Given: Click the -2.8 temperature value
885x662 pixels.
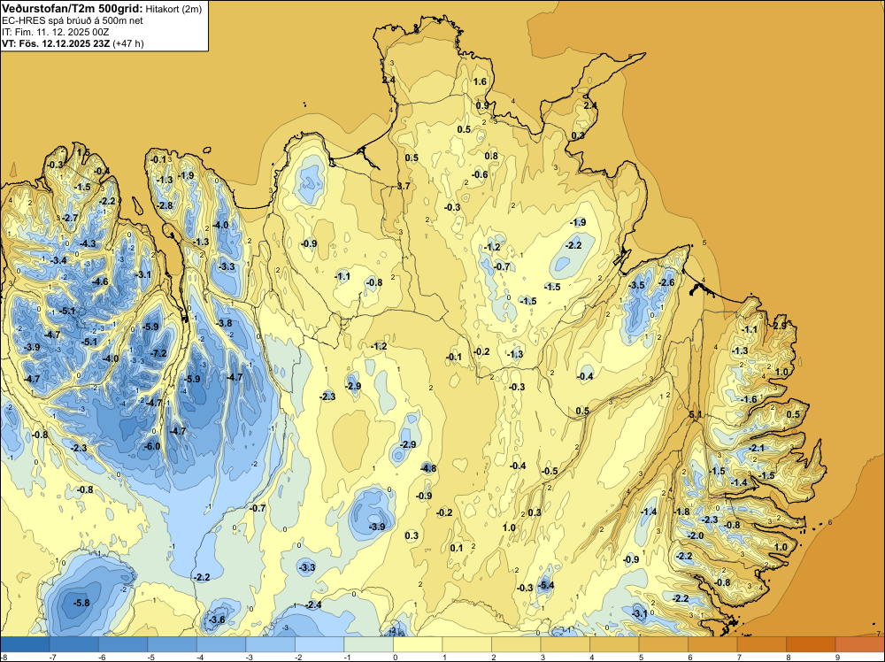Looking at the screenshot, I should click(x=165, y=205).
